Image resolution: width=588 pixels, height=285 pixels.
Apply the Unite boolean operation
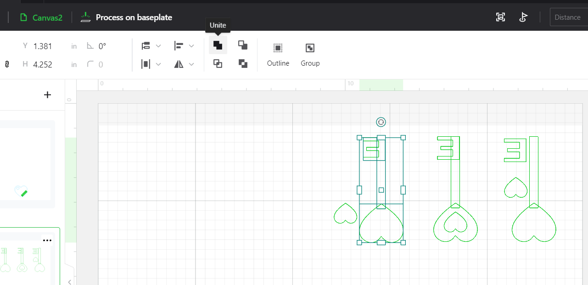coord(218,45)
